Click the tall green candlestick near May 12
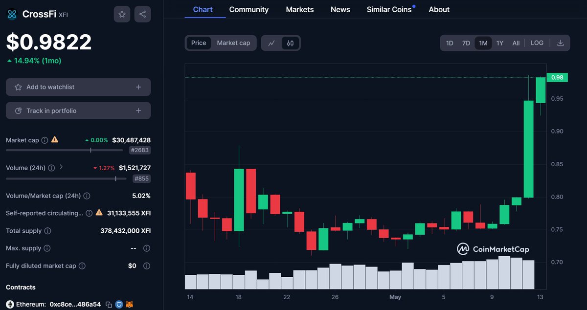The image size is (587, 310). (528, 149)
